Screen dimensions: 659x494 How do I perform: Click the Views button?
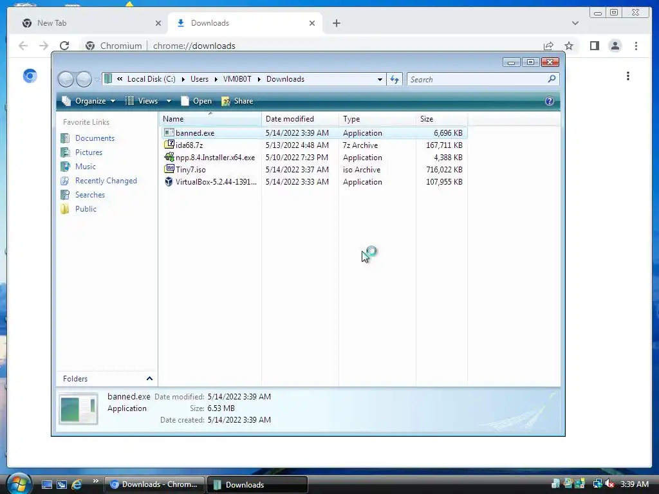point(142,101)
